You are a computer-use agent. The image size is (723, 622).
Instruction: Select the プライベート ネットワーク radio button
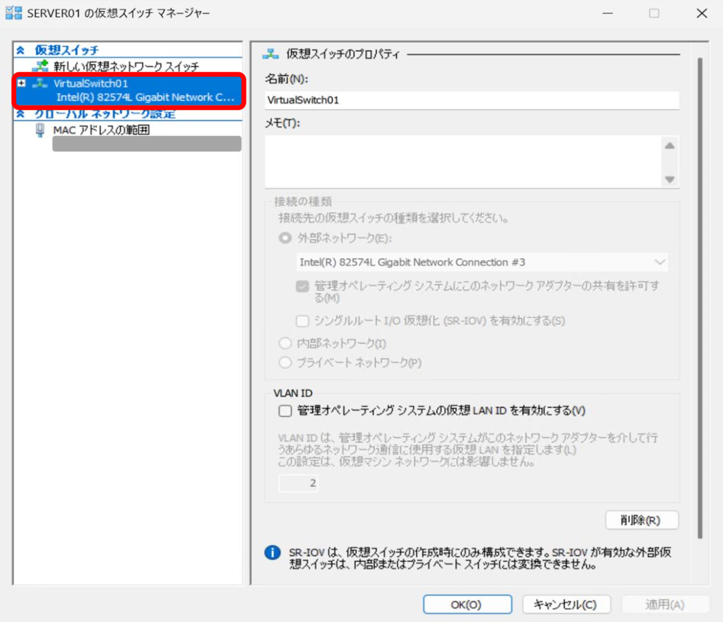pyautogui.click(x=285, y=362)
